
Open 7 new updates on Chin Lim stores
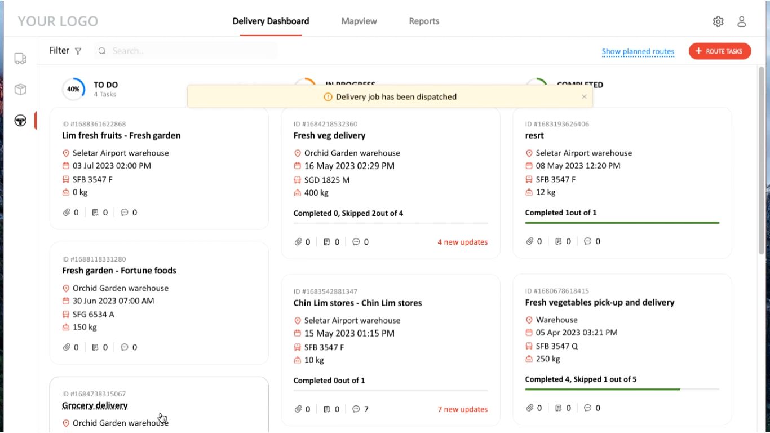click(x=462, y=410)
